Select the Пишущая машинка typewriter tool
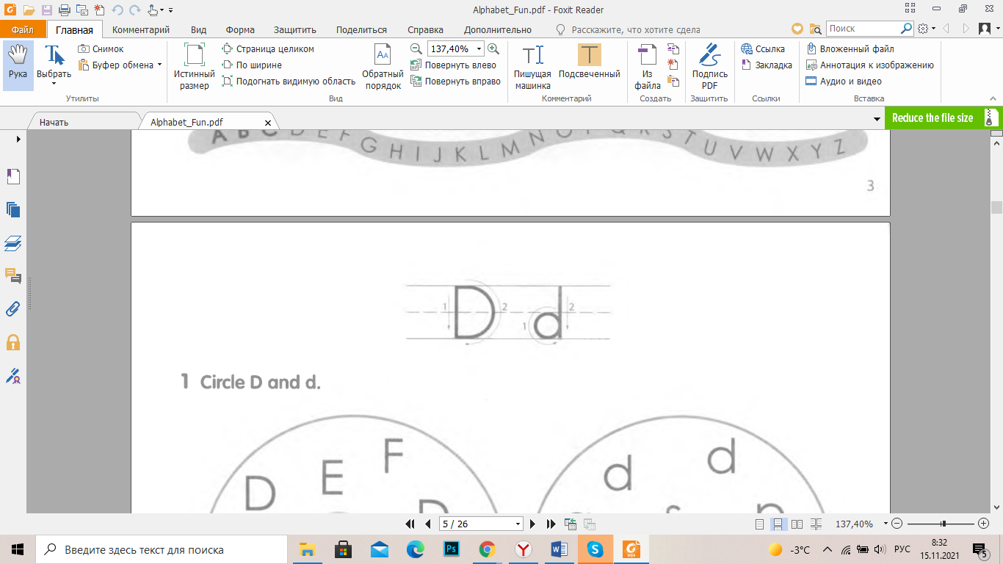Image resolution: width=1003 pixels, height=564 pixels. [532, 66]
